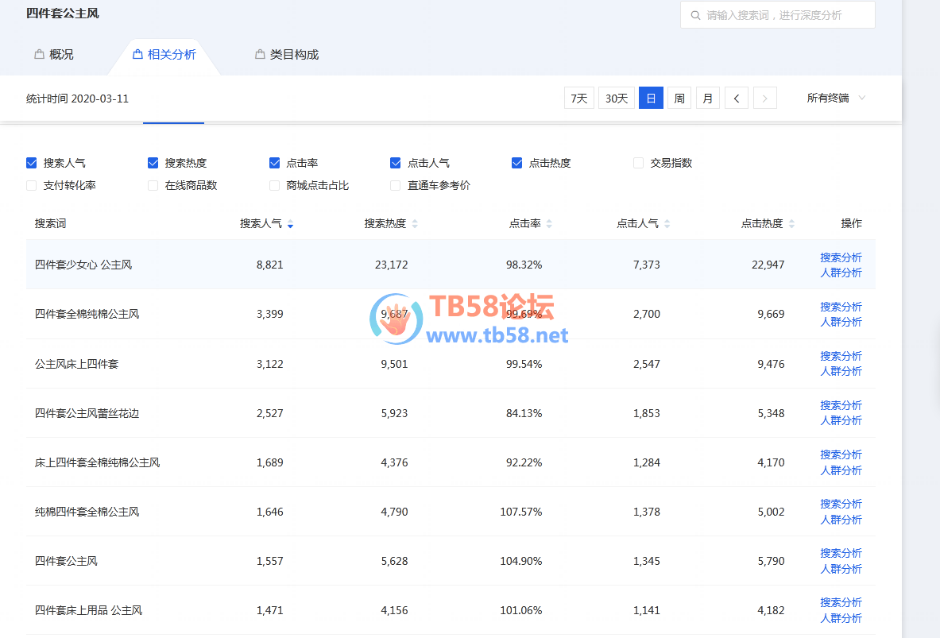Select the 7天 time range
This screenshot has width=940, height=638.
[x=579, y=99]
